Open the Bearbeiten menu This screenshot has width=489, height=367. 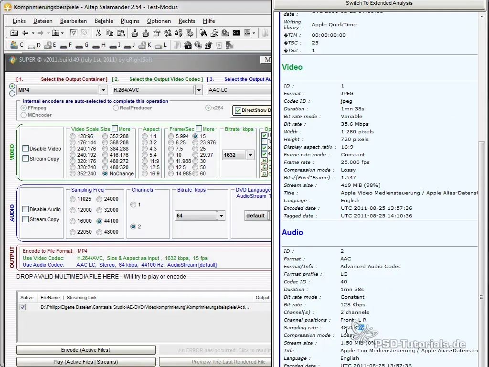click(73, 21)
